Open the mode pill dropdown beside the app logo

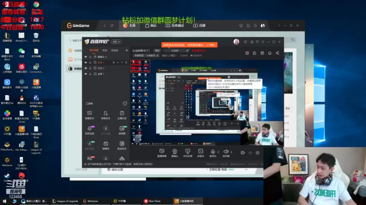coord(116,41)
